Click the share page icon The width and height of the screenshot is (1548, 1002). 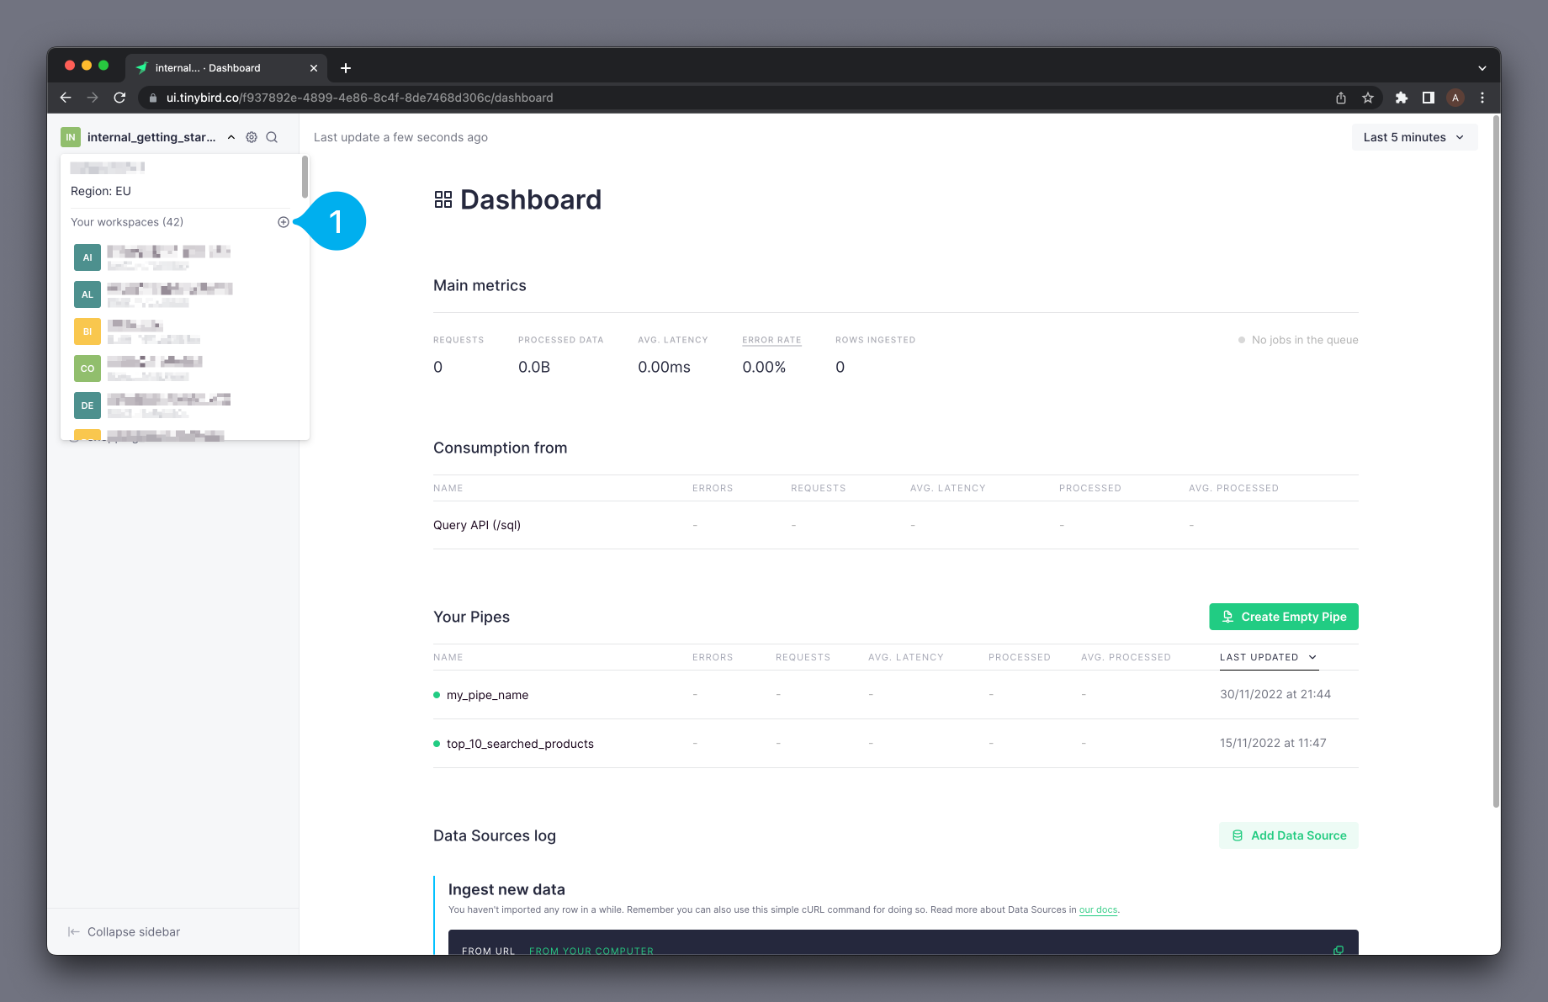[1341, 98]
